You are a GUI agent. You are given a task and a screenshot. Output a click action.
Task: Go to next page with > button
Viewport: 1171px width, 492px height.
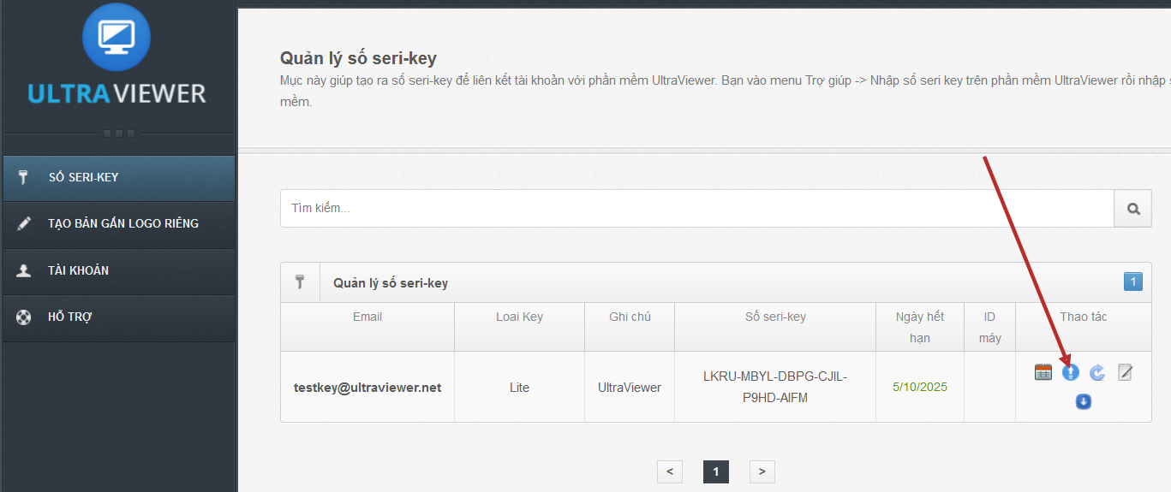[x=762, y=471]
